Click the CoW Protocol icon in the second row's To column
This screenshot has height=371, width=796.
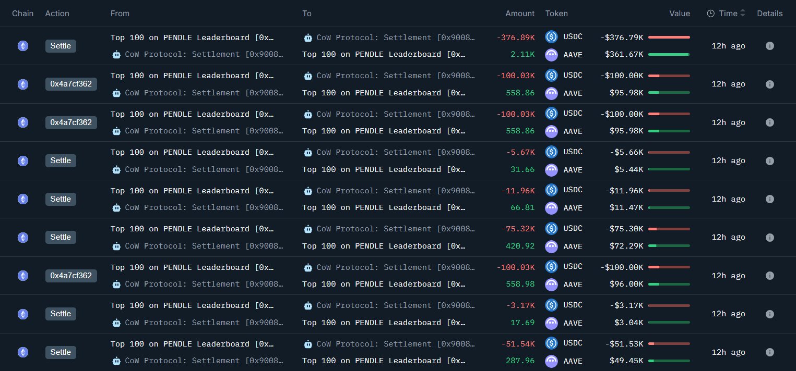(x=308, y=76)
